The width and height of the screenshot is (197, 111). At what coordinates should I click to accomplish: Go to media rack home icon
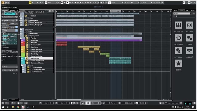pos(177,16)
